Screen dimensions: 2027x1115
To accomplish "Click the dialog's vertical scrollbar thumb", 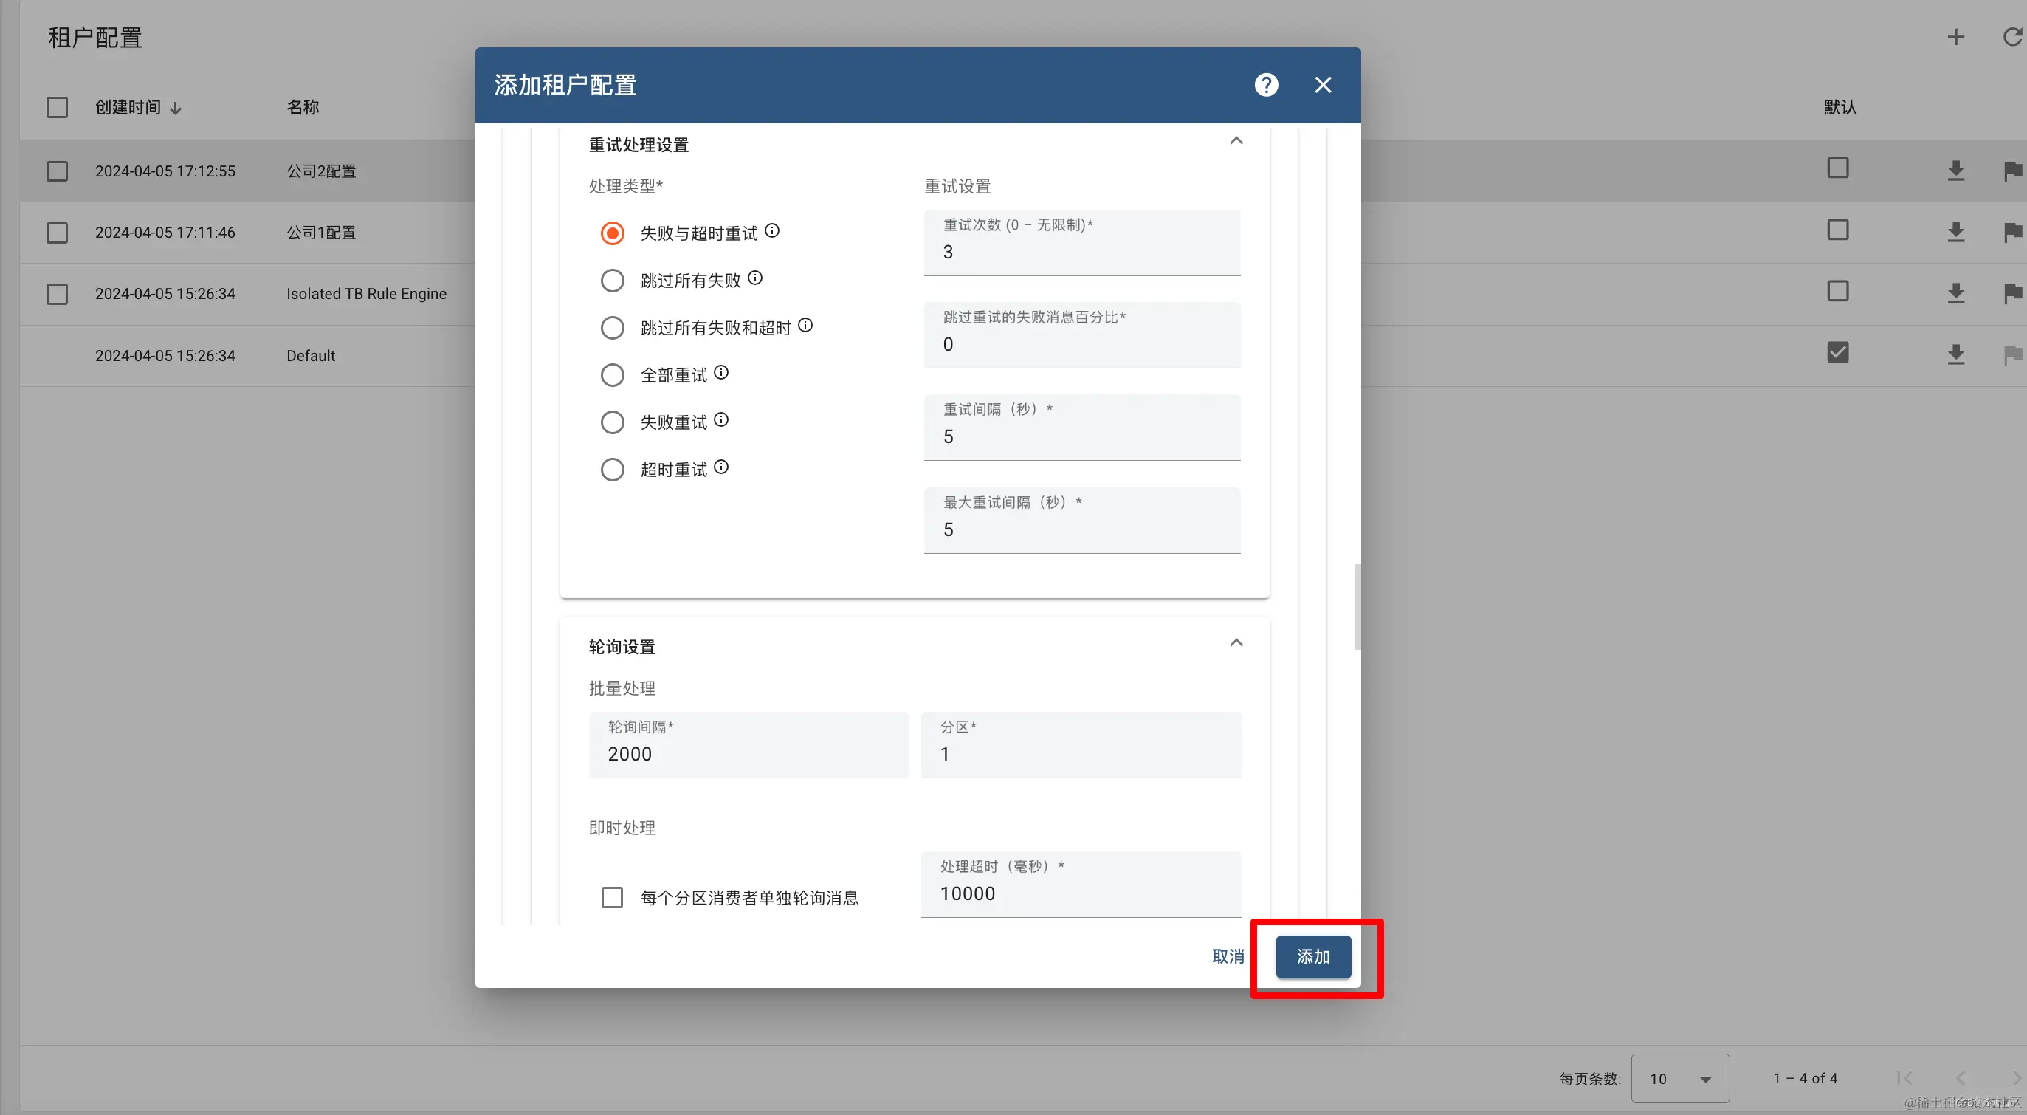I will tap(1357, 606).
